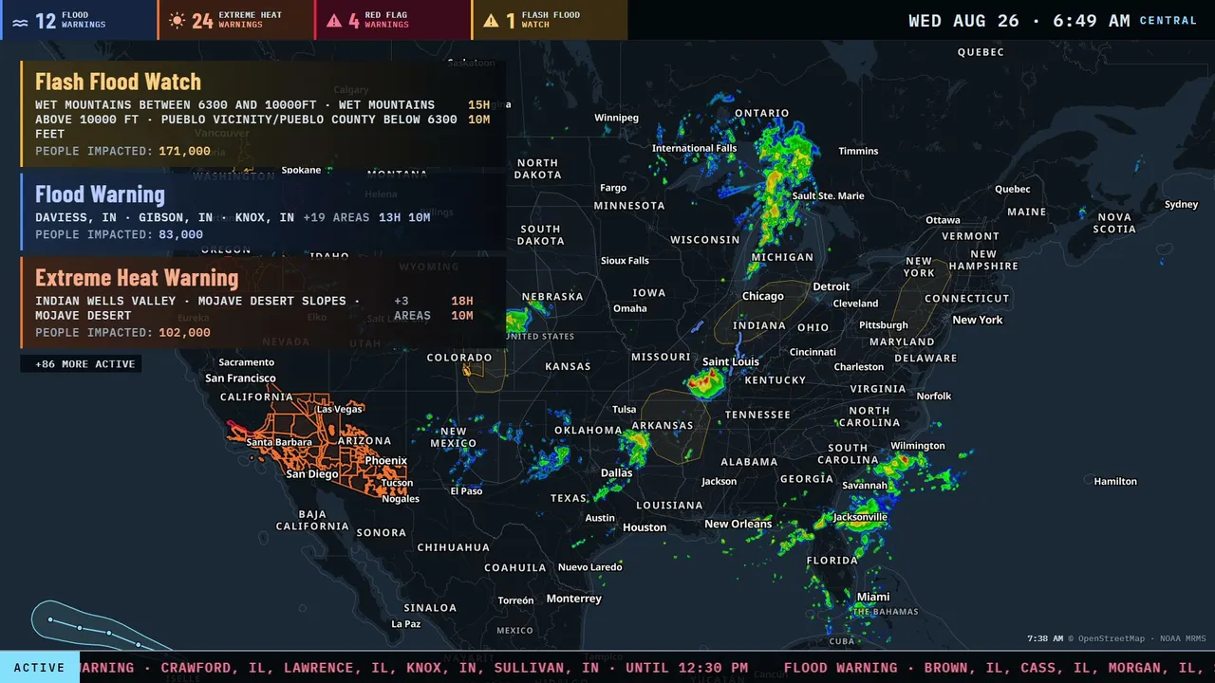Click the Monterrey city label

coord(574,599)
